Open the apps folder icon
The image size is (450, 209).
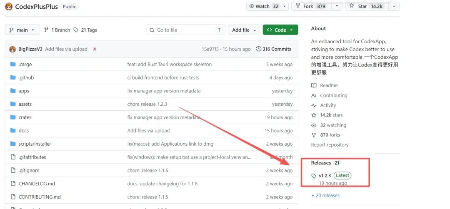12,91
